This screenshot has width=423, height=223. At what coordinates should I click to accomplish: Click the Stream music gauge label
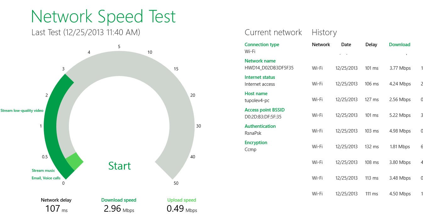click(43, 171)
